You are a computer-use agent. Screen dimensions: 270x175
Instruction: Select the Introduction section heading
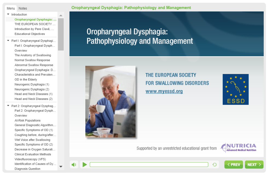pyautogui.click(x=19, y=15)
